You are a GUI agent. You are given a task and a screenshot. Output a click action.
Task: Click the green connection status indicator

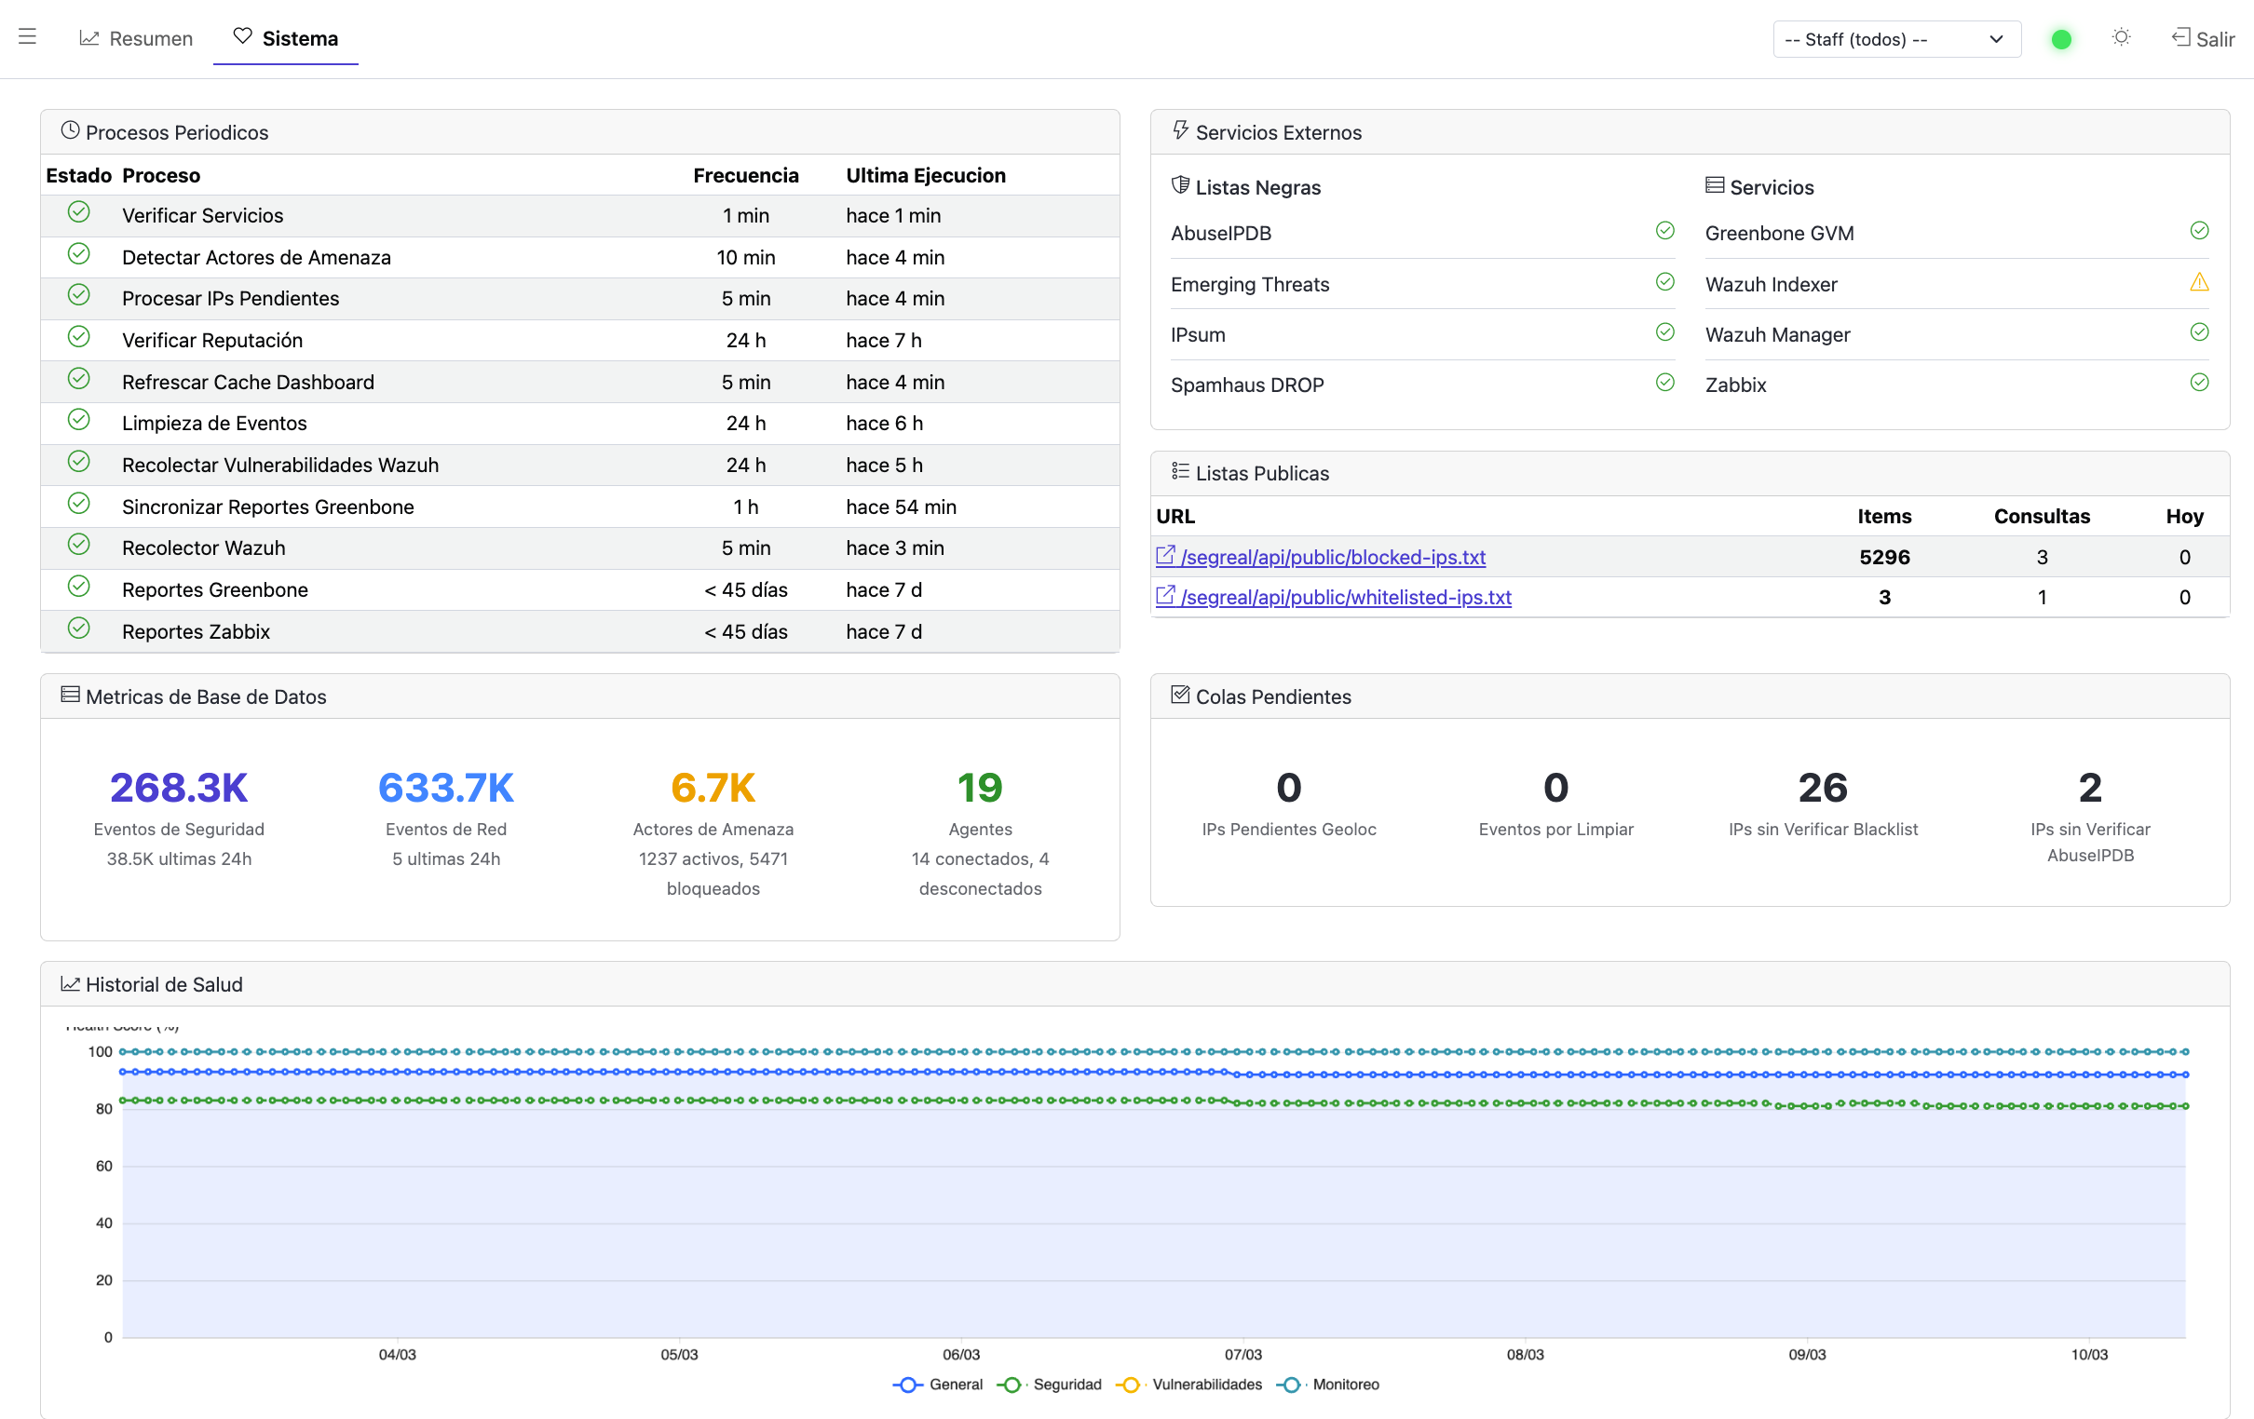coord(2060,39)
